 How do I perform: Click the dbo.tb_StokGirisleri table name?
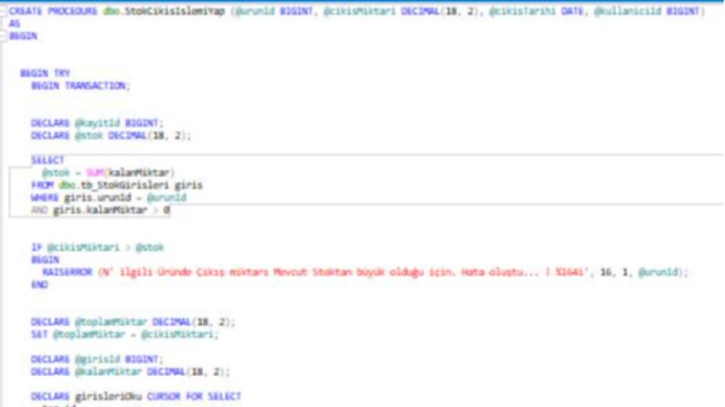[x=112, y=185]
